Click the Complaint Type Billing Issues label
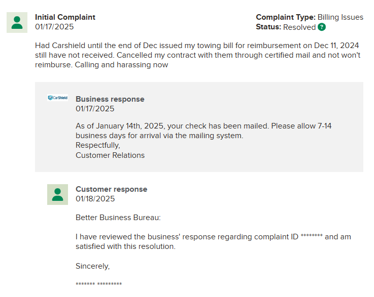This screenshot has height=297, width=374. point(310,17)
